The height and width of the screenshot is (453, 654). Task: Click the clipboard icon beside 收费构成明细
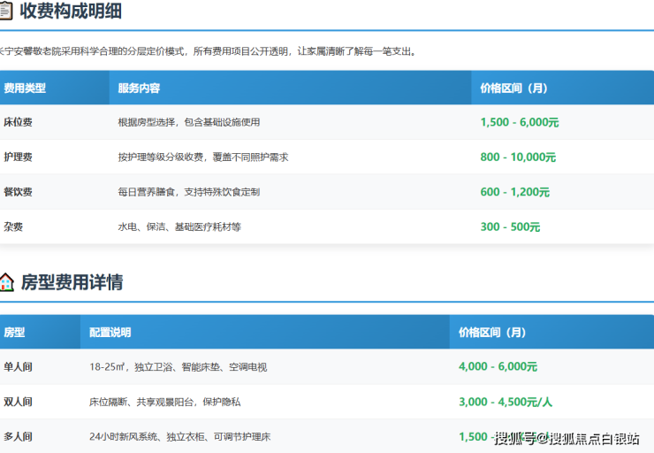coord(5,12)
